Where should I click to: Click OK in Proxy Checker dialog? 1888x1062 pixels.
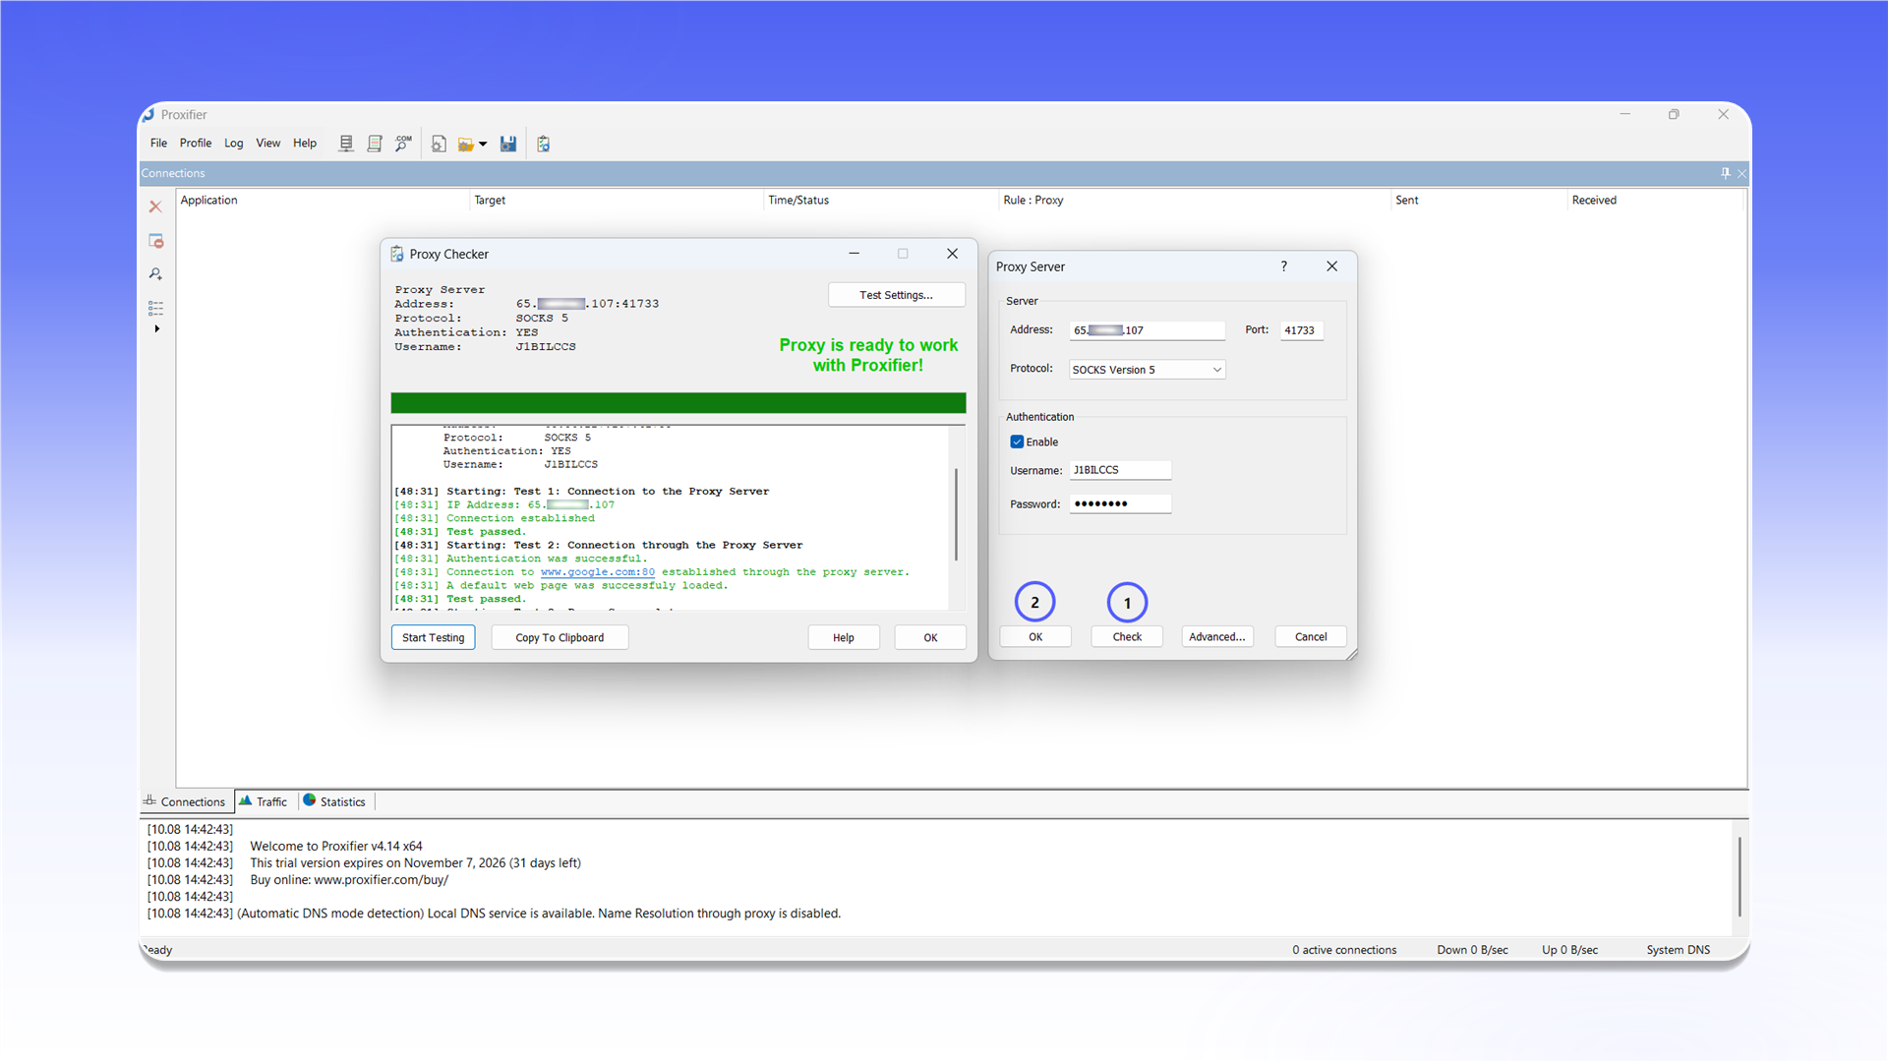[x=930, y=637]
